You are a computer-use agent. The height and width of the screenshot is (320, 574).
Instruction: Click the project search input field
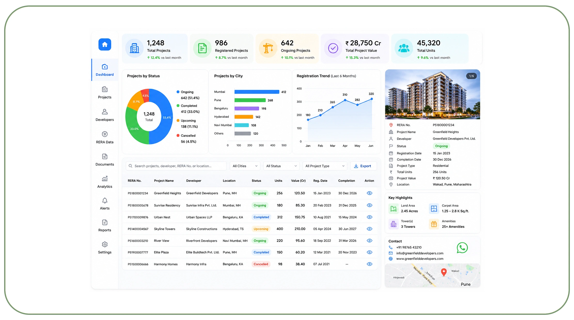176,166
